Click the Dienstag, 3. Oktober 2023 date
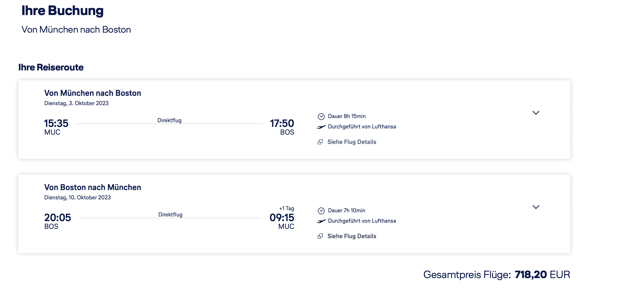This screenshot has width=627, height=291. point(76,103)
